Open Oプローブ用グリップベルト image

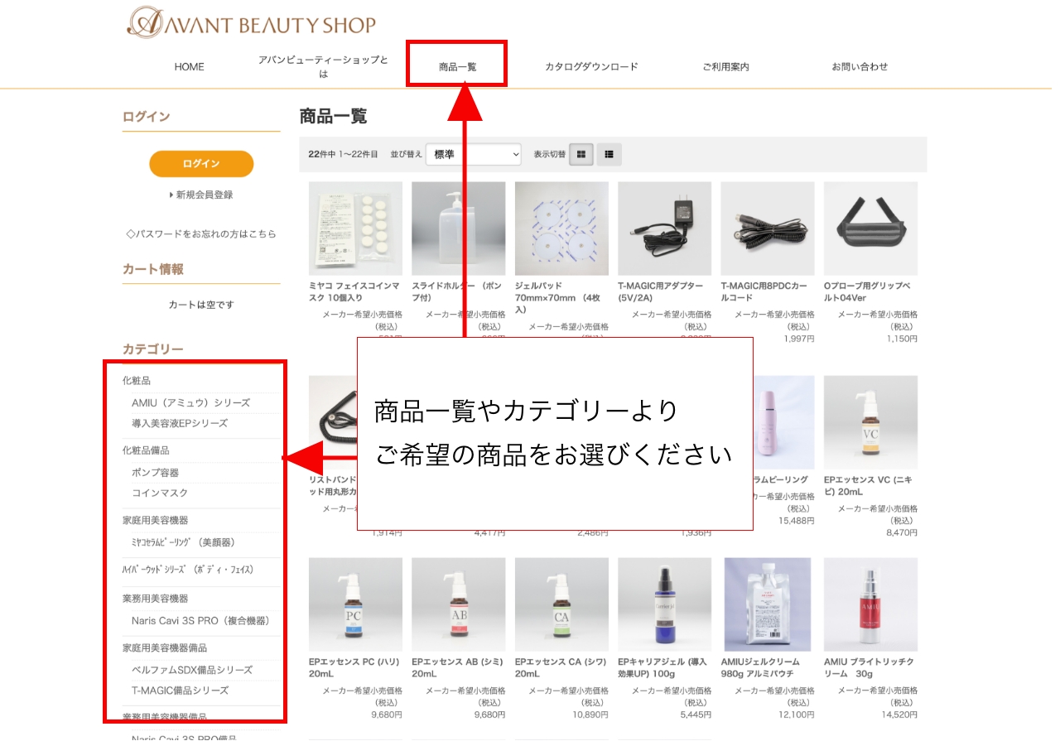click(870, 229)
